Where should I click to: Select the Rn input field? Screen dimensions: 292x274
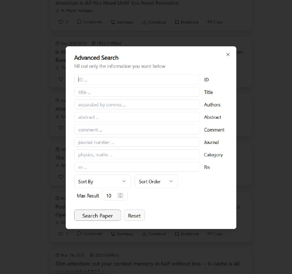point(137,167)
